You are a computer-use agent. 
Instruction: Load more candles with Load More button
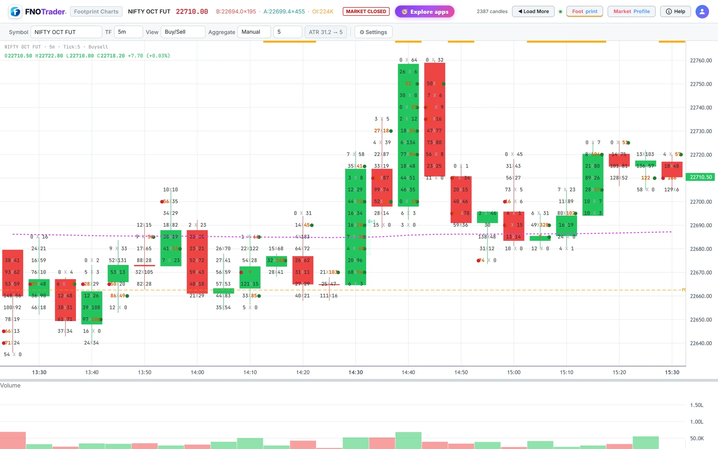coord(533,12)
